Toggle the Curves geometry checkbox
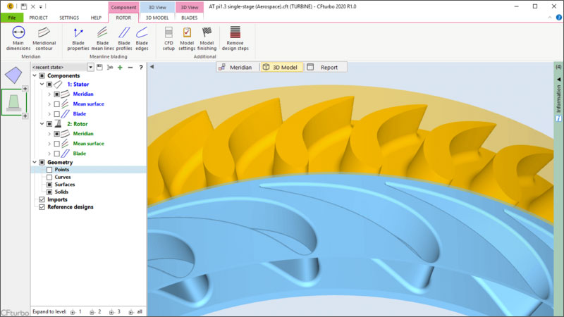This screenshot has width=564, height=317. click(x=49, y=178)
